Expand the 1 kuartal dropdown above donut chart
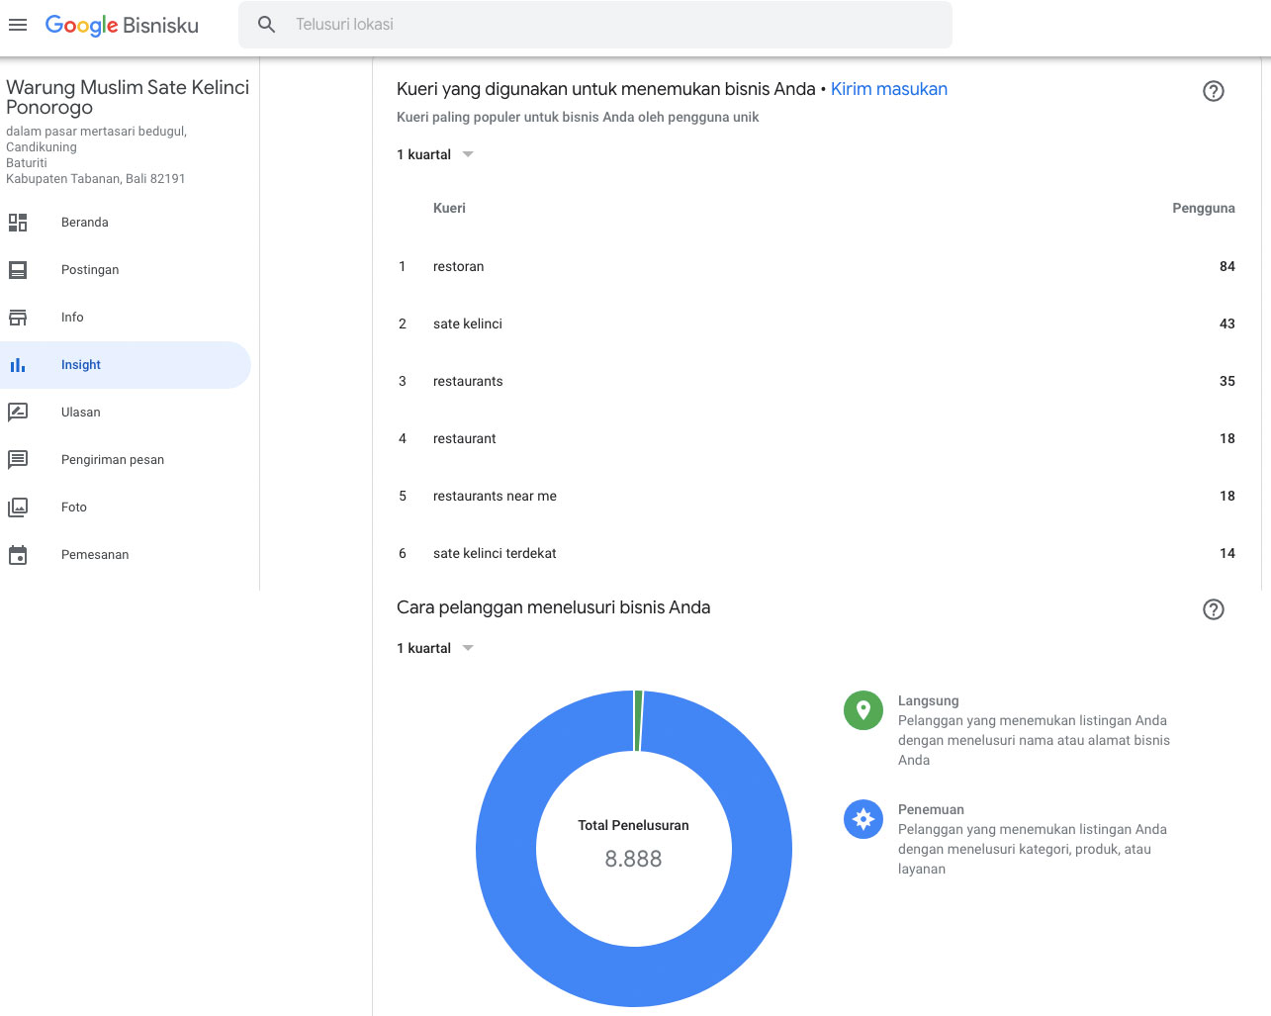Image resolution: width=1271 pixels, height=1016 pixels. coord(436,648)
